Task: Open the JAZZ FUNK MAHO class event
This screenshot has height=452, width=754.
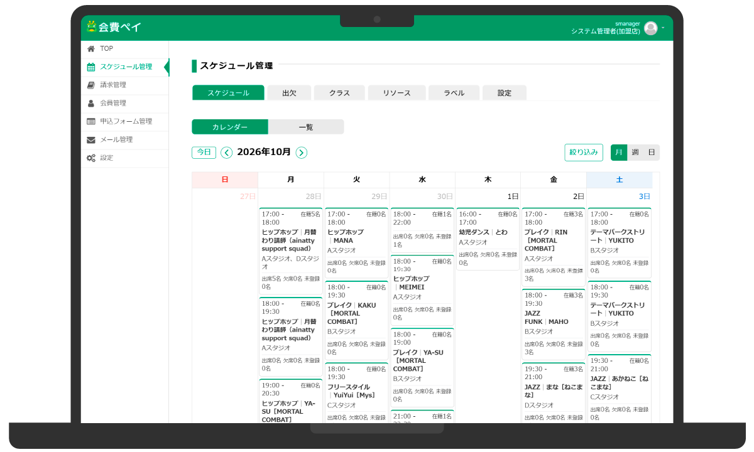Action: pyautogui.click(x=554, y=325)
